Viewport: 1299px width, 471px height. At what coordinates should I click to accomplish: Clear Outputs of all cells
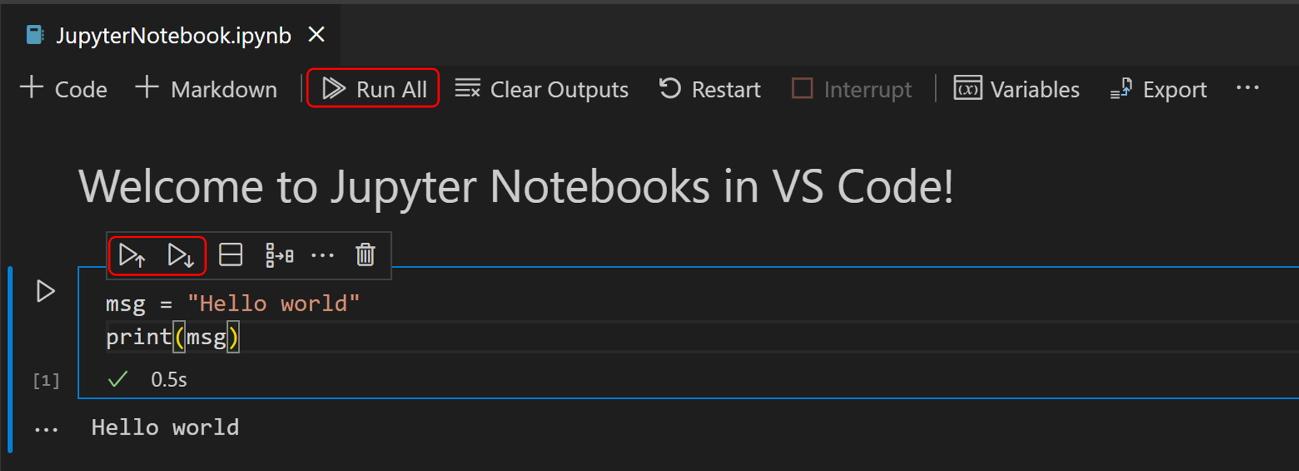tap(542, 89)
